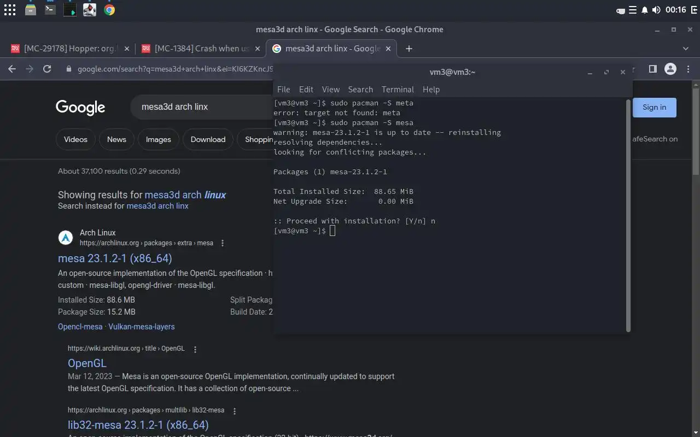Screen dimensions: 700x437
Task: Open the Chrome profile avatar
Action: tap(670, 69)
